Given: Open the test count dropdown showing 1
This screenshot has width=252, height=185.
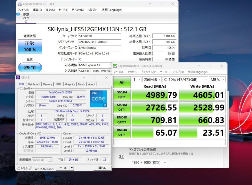Looking at the screenshot, I should tap(136, 79).
